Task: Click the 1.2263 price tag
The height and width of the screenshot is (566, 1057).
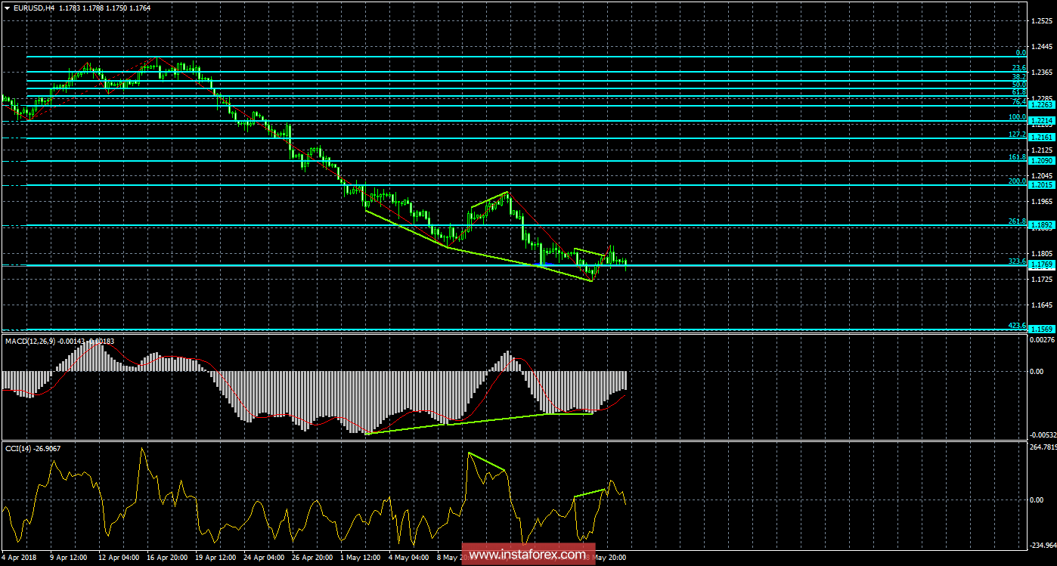Action: [x=1041, y=106]
